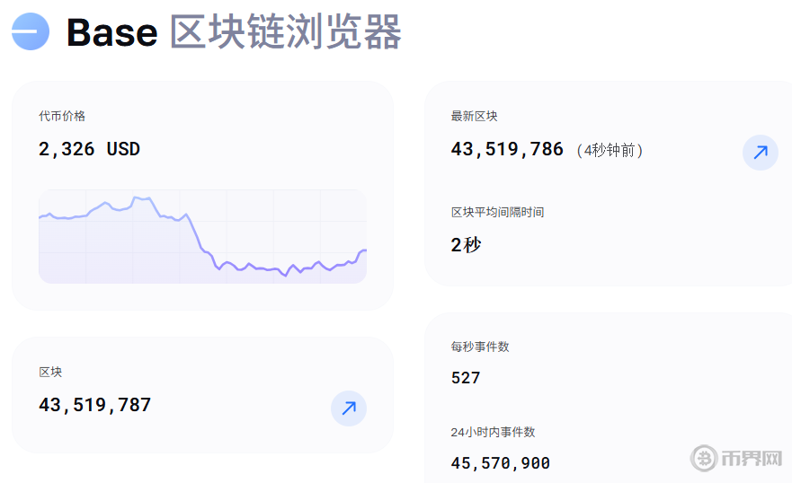Viewport: 792px width, 483px height.
Task: Click the "(4秒钟前)" timestamp
Action: (610, 150)
